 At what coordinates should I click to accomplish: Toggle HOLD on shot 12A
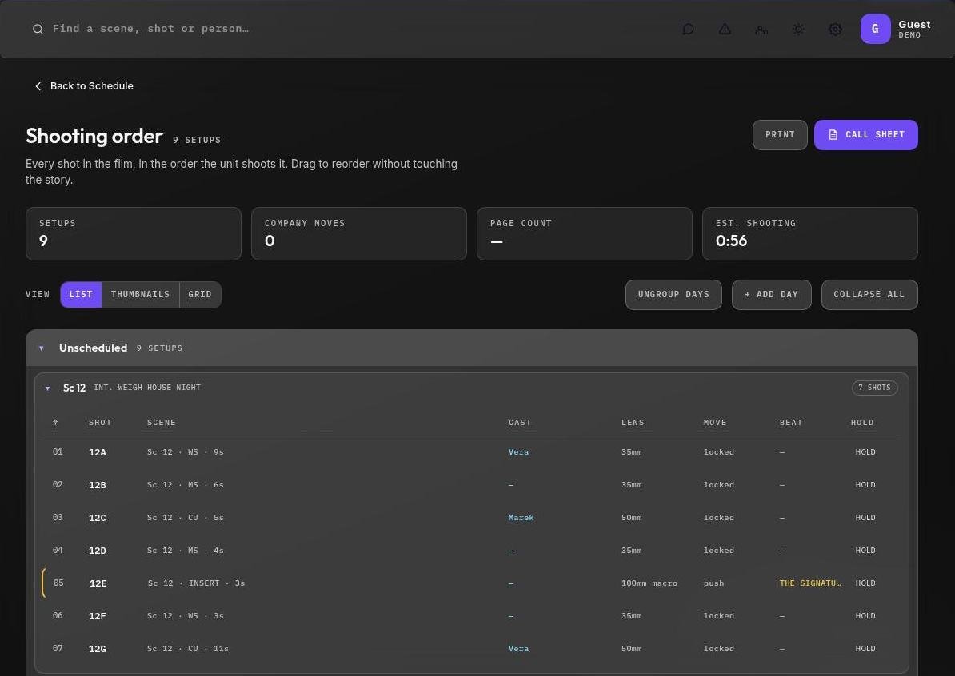point(865,452)
